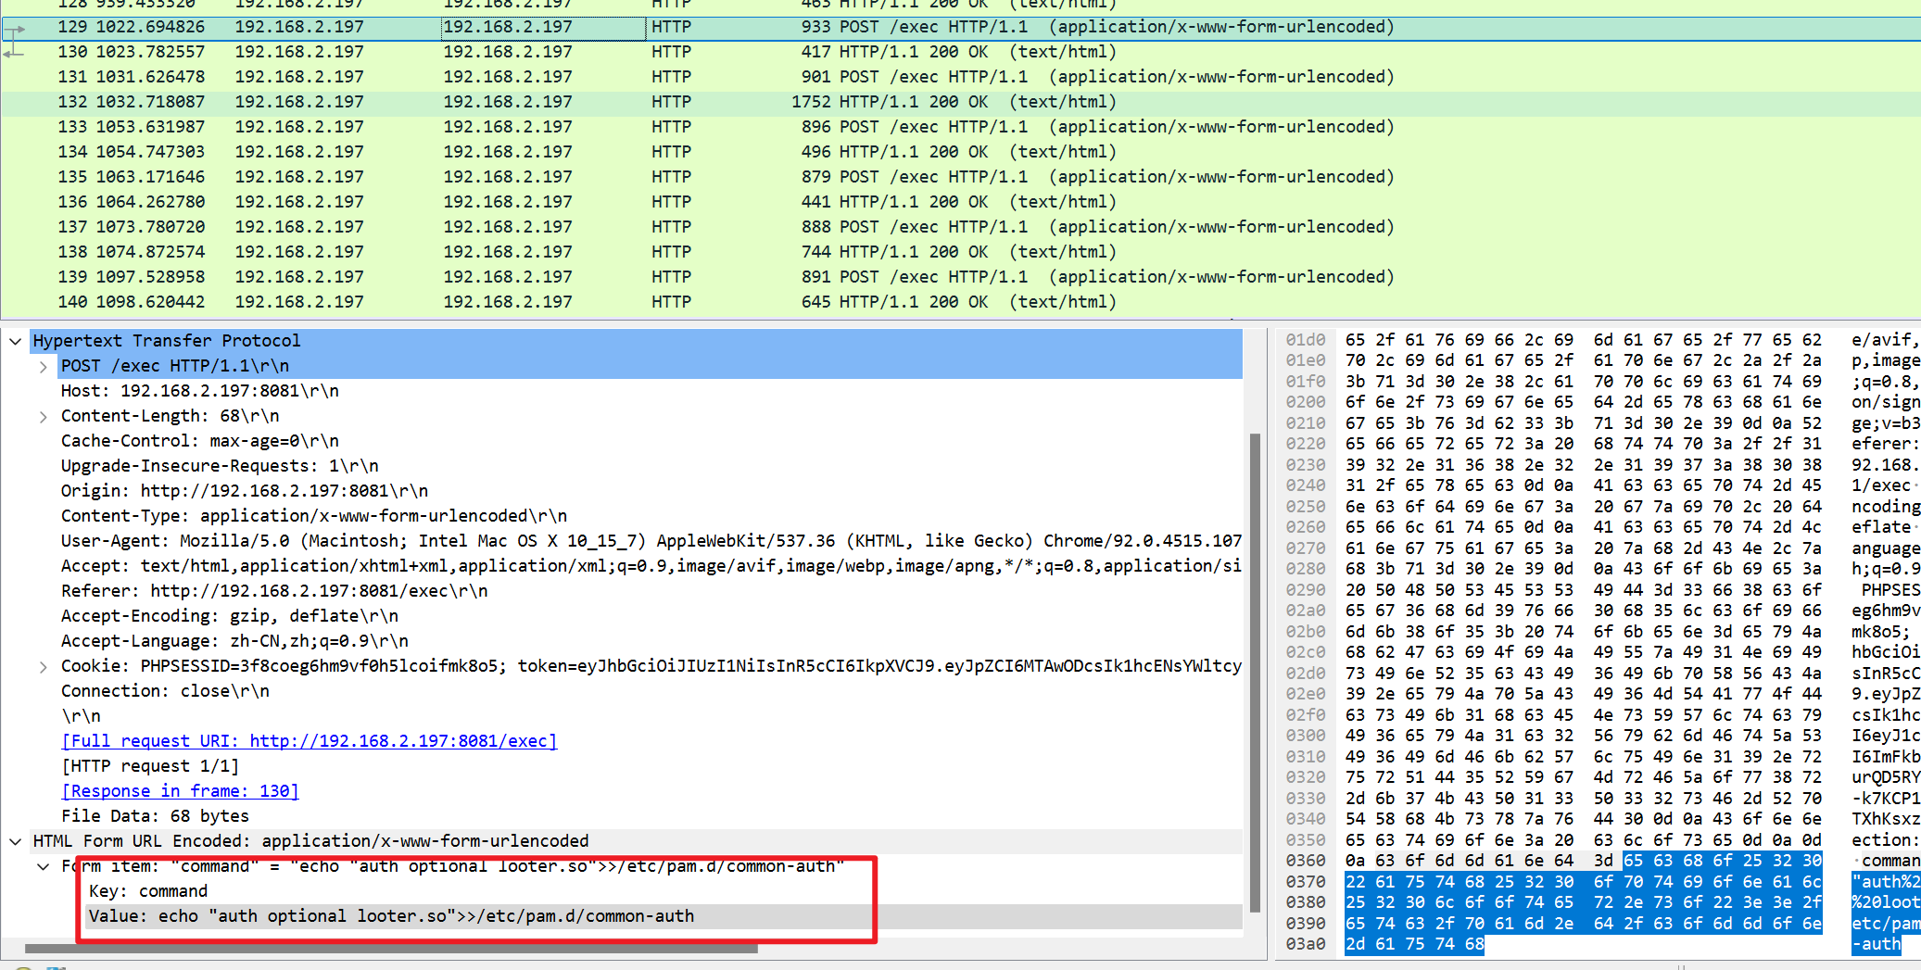The width and height of the screenshot is (1921, 970).
Task: Select packet 134 HTTP 200 OK row
Action: [x=960, y=152]
